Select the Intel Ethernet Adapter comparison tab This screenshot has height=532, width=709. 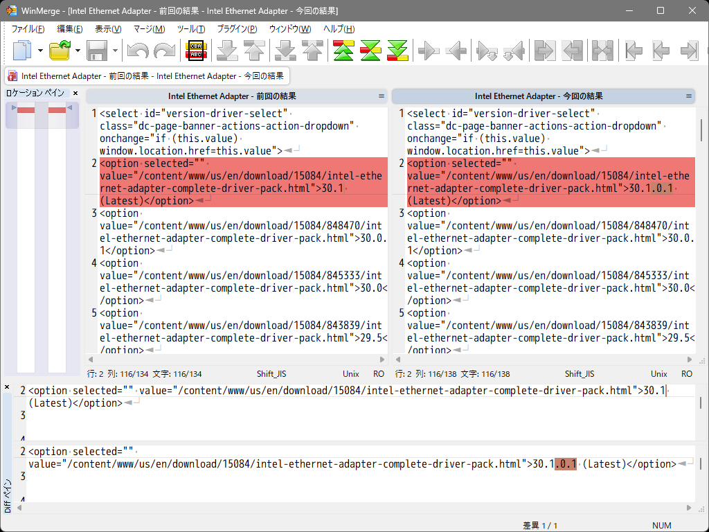[147, 76]
